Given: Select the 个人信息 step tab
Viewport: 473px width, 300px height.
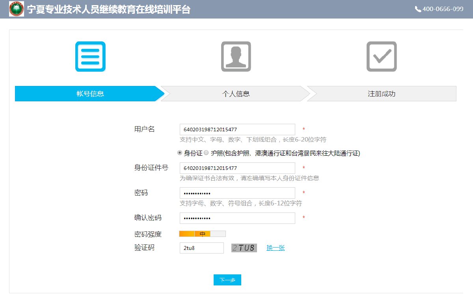Looking at the screenshot, I should click(x=236, y=94).
